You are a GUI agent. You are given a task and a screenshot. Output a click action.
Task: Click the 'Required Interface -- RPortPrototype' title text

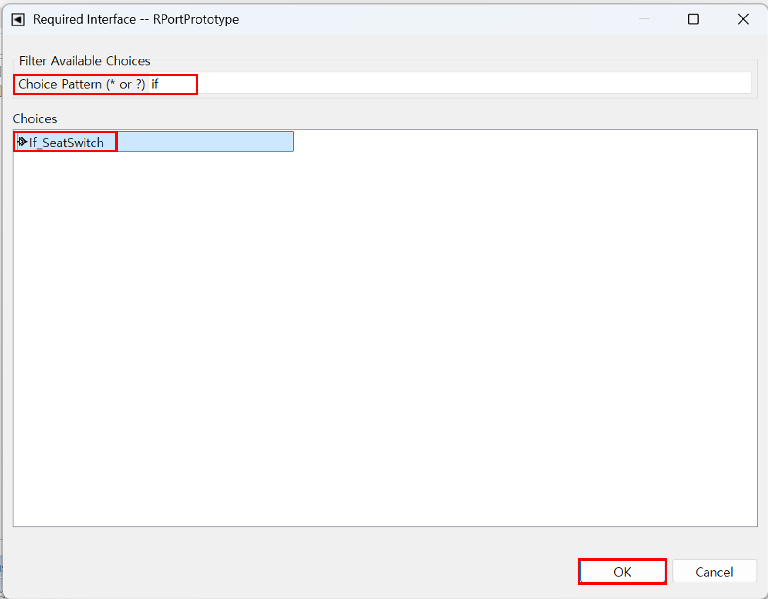click(136, 19)
